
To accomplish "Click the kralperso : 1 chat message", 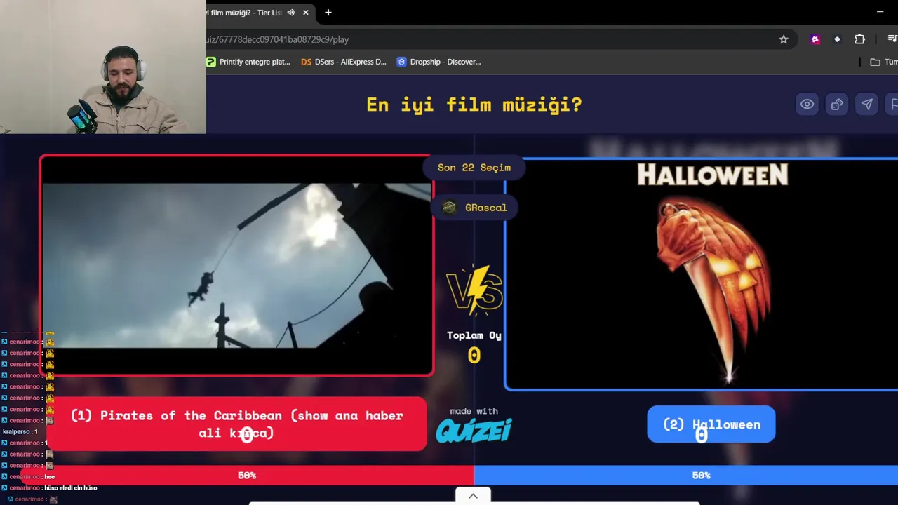I will pyautogui.click(x=20, y=432).
